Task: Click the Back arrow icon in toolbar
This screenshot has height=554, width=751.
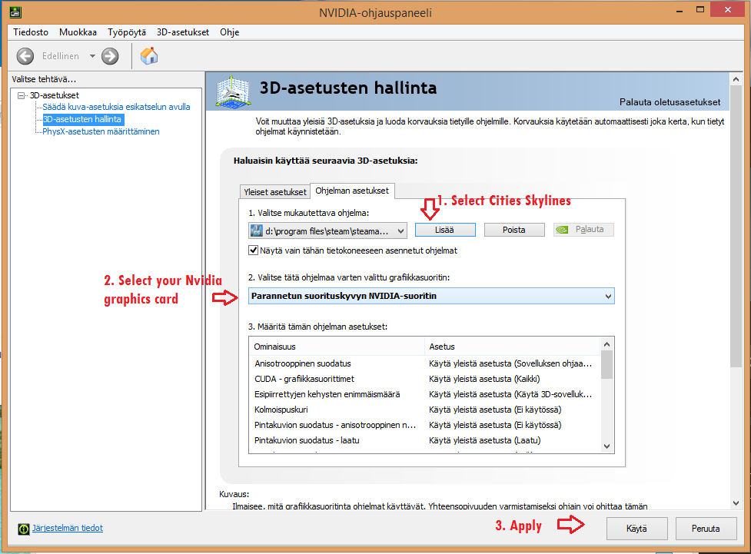Action: [25, 56]
